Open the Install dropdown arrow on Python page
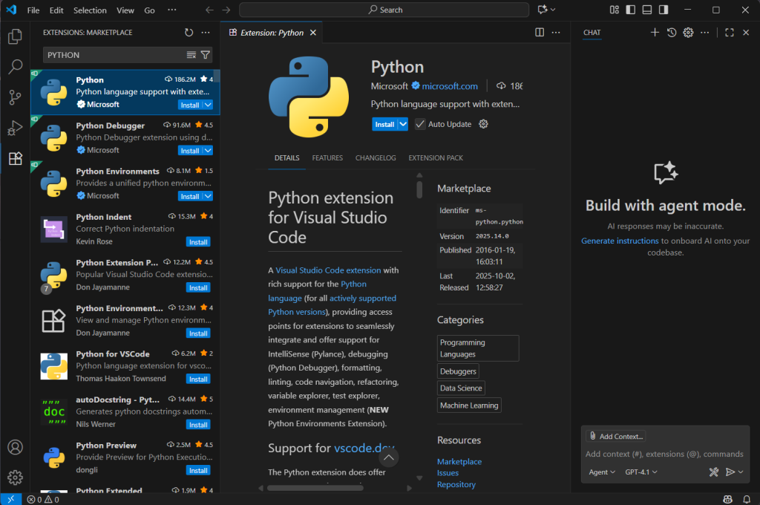The height and width of the screenshot is (505, 760). [x=403, y=124]
